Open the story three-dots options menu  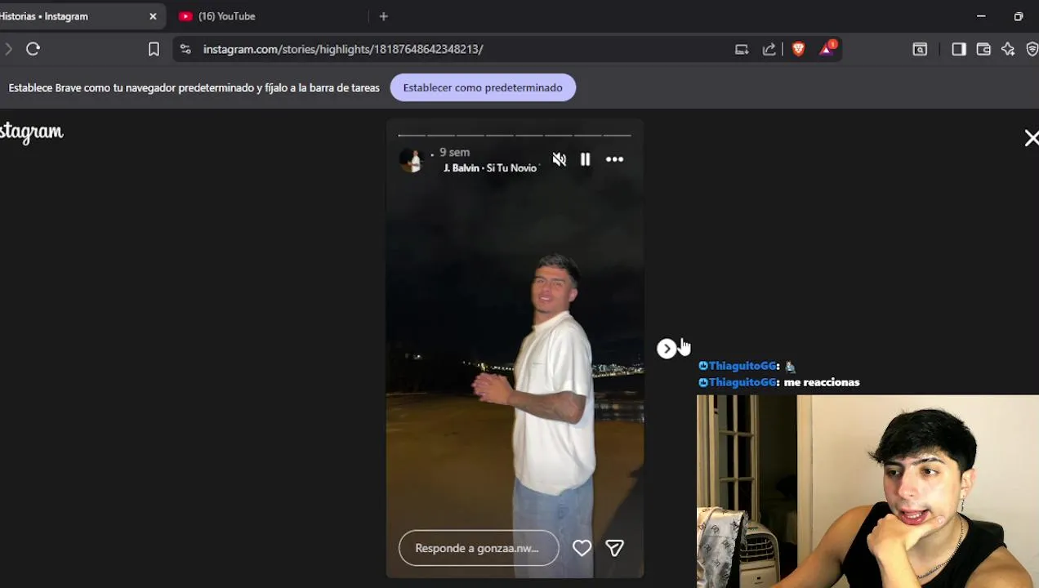click(615, 160)
